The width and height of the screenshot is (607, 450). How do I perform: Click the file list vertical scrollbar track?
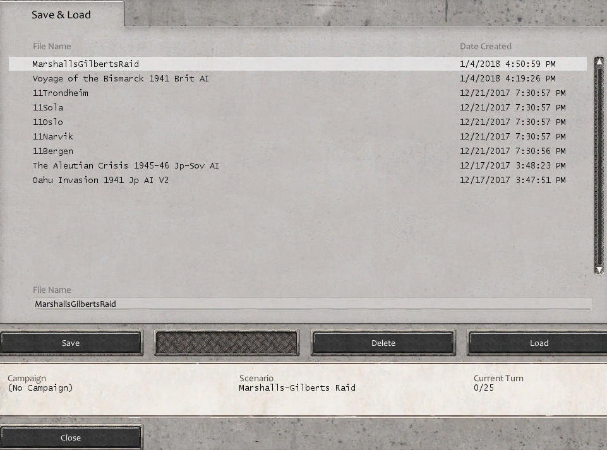(599, 165)
